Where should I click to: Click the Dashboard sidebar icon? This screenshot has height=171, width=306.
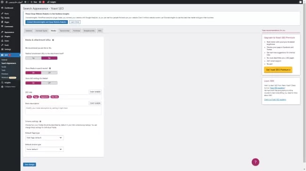2,8
